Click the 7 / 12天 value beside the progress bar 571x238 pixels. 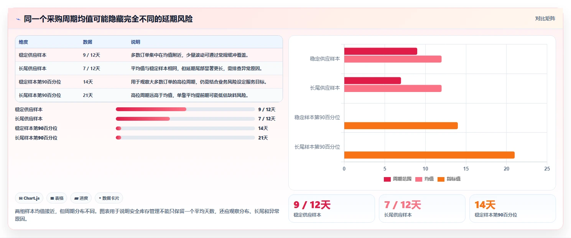(267, 119)
